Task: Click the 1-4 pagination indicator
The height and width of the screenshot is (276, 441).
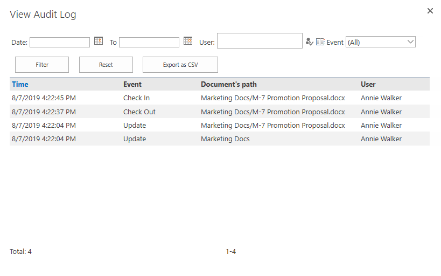Action: pos(230,252)
